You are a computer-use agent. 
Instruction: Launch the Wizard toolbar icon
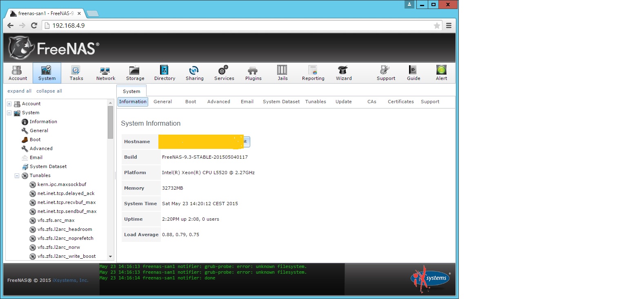(x=344, y=73)
